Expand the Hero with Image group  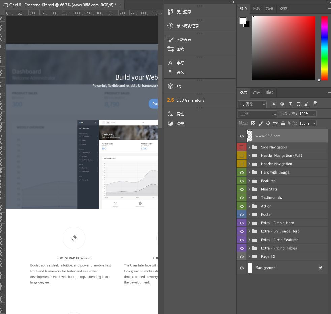[249, 172]
